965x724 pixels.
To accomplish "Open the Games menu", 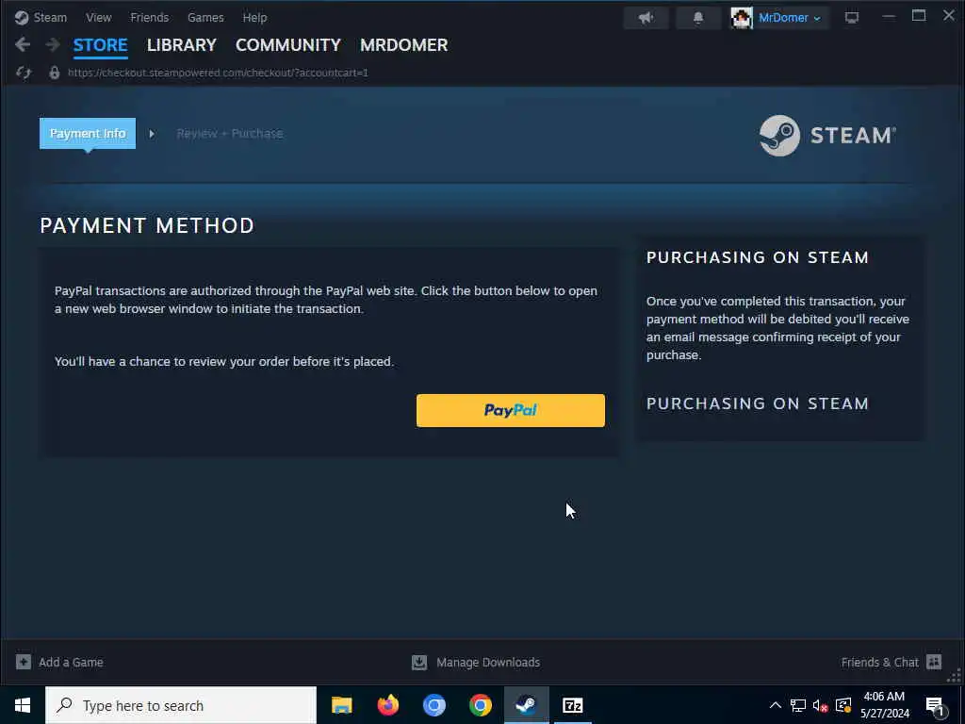I will click(x=205, y=17).
